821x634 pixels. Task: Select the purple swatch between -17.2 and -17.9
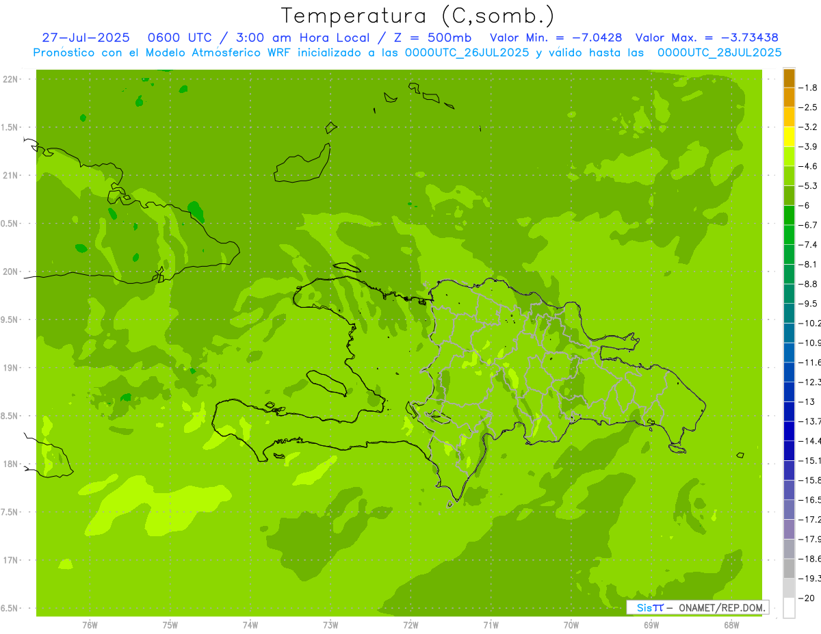(789, 529)
